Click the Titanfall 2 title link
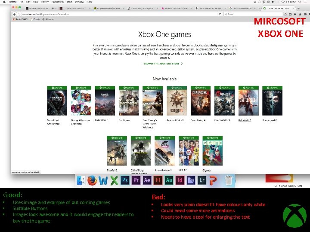 point(112,170)
